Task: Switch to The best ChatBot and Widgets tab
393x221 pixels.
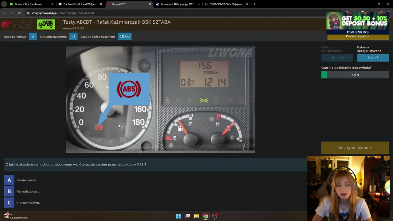Action: (80, 4)
